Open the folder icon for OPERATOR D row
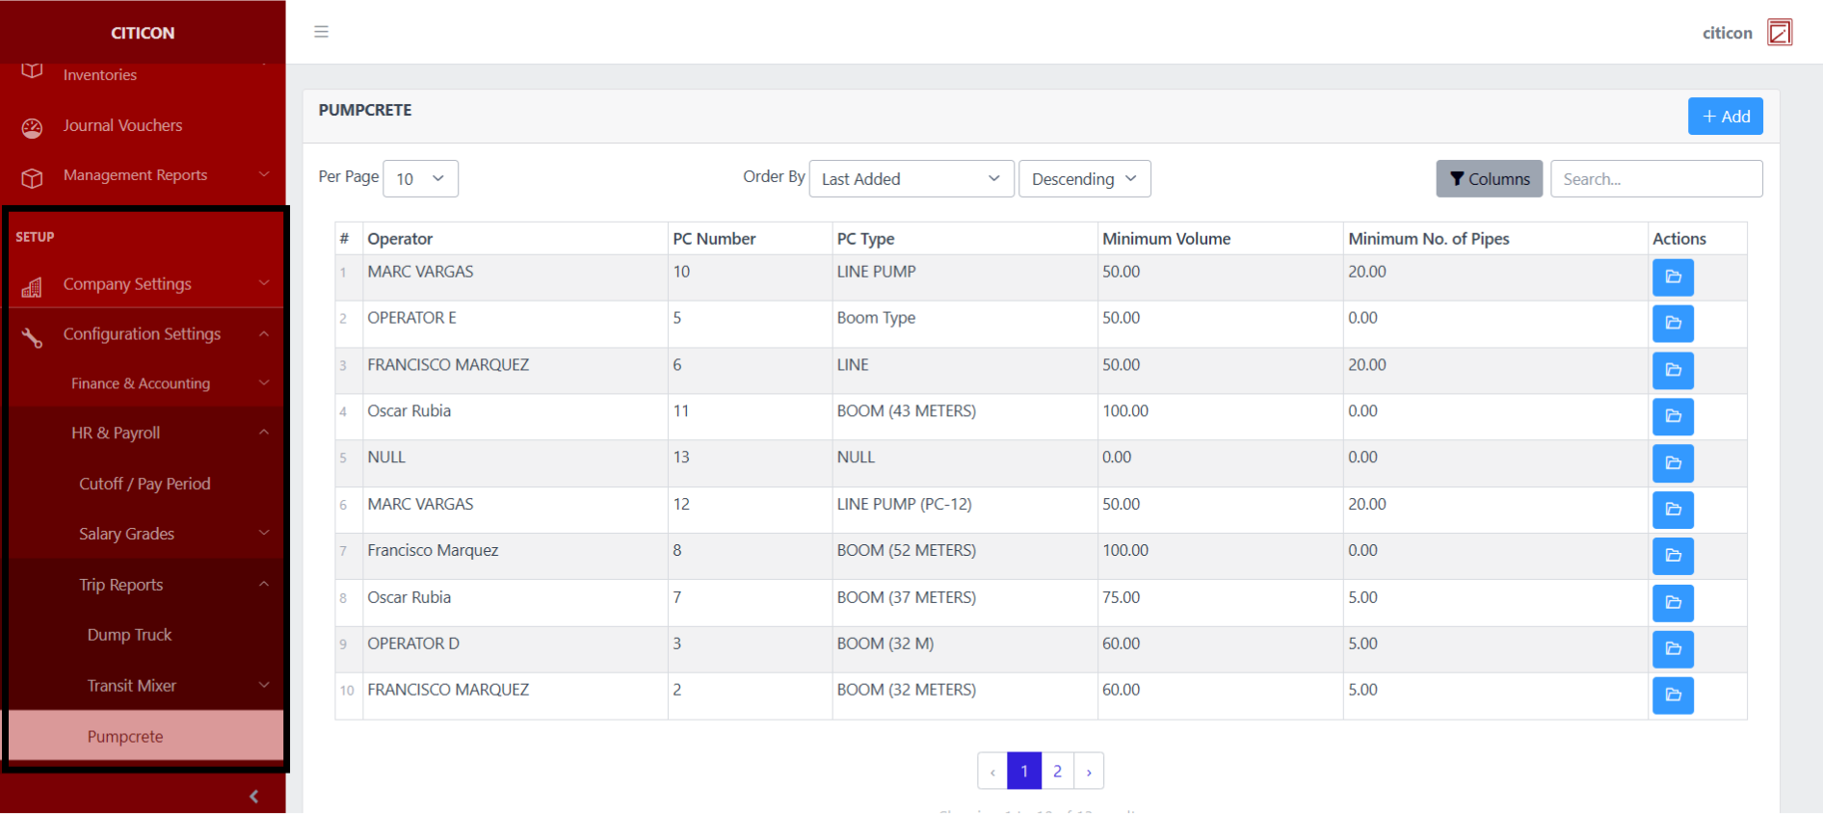The height and width of the screenshot is (814, 1823). click(x=1672, y=649)
